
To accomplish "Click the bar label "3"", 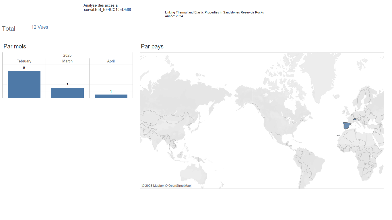I will [x=67, y=85].
